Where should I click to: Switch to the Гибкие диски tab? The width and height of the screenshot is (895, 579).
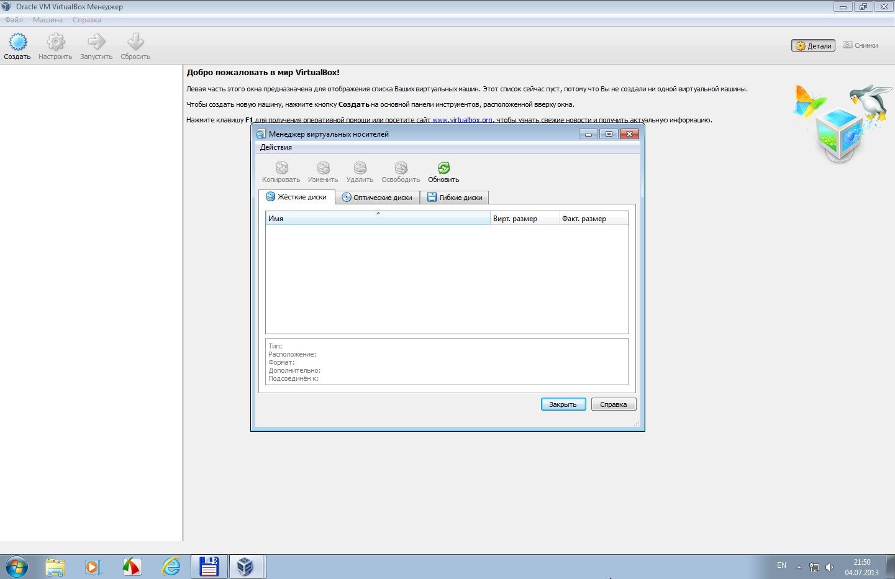(455, 198)
